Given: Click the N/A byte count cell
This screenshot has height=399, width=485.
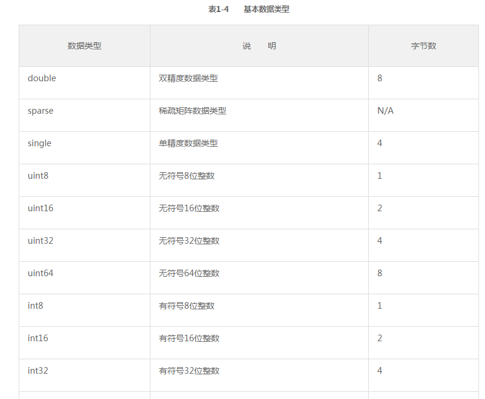Looking at the screenshot, I should (424, 116).
